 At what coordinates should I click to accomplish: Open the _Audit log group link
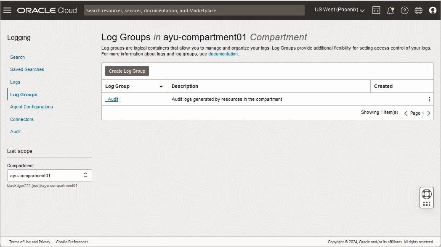112,100
